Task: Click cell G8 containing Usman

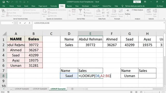Action: (129, 76)
